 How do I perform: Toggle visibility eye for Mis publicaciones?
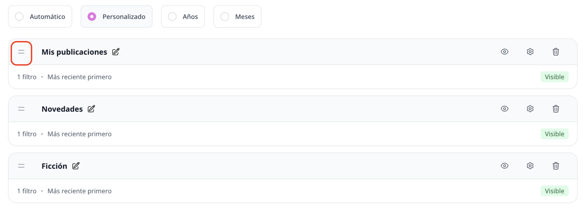pos(505,52)
